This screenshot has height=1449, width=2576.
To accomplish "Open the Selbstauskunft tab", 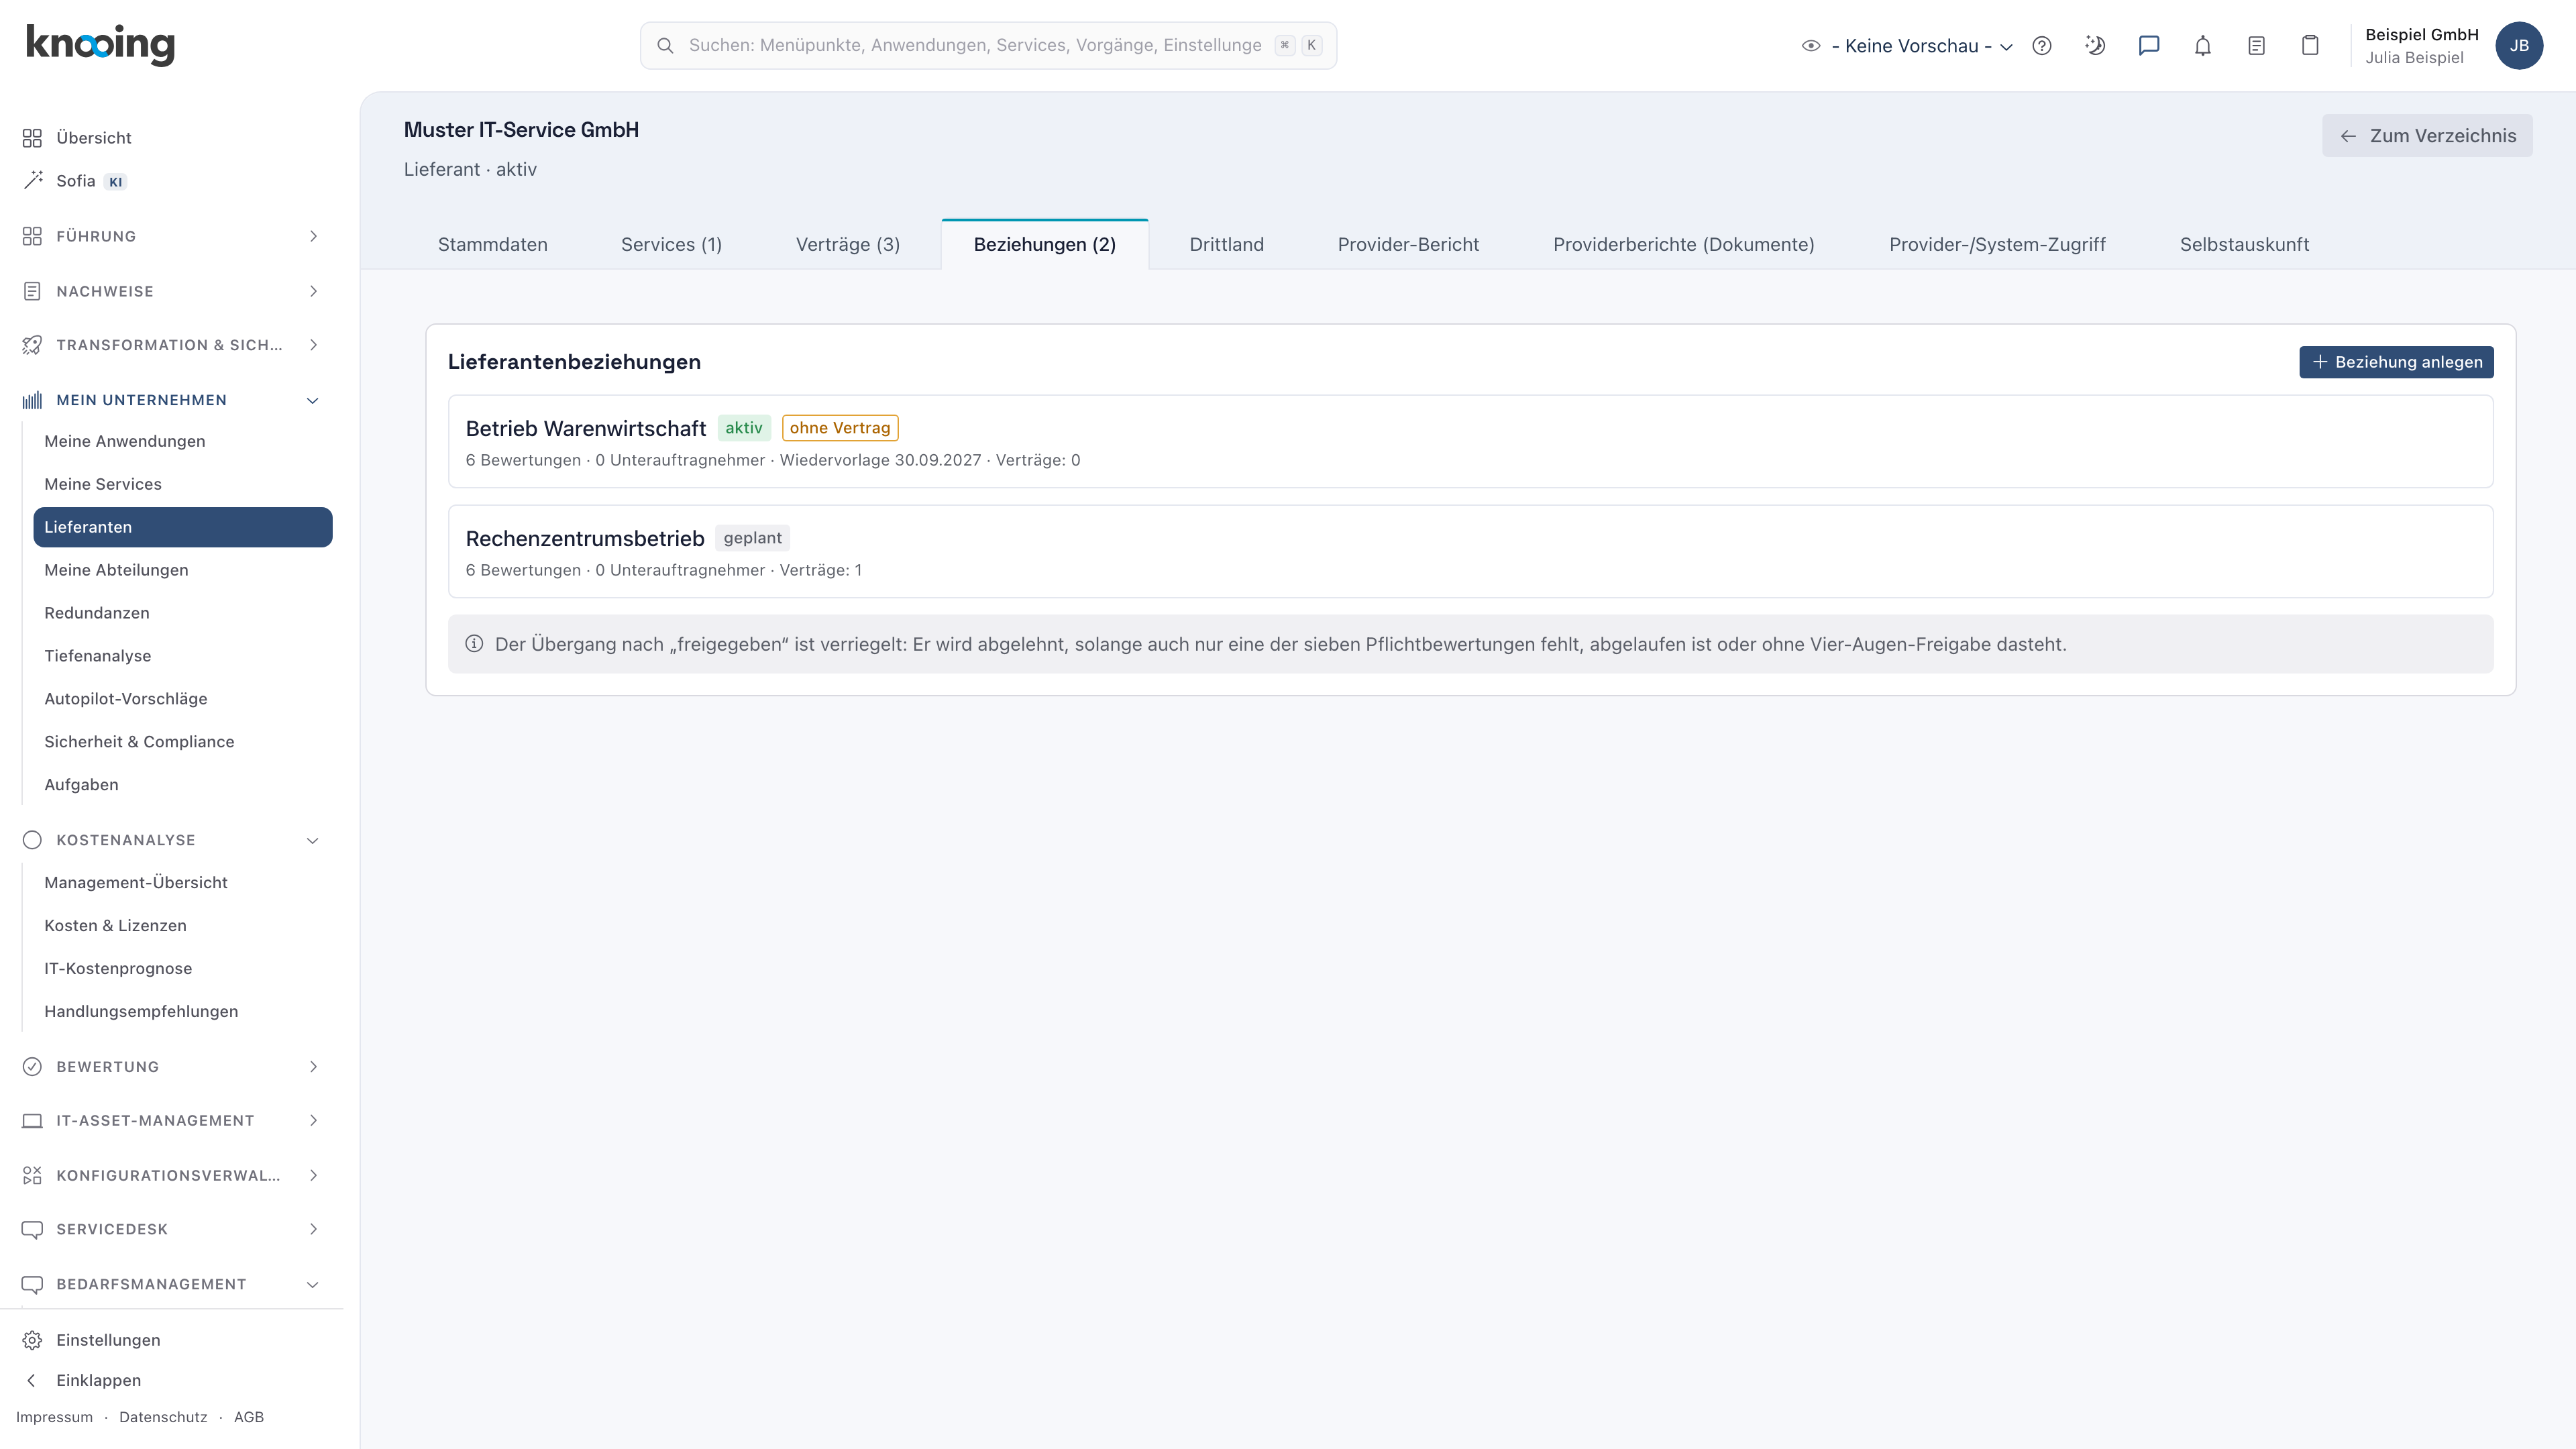I will click(2244, 245).
